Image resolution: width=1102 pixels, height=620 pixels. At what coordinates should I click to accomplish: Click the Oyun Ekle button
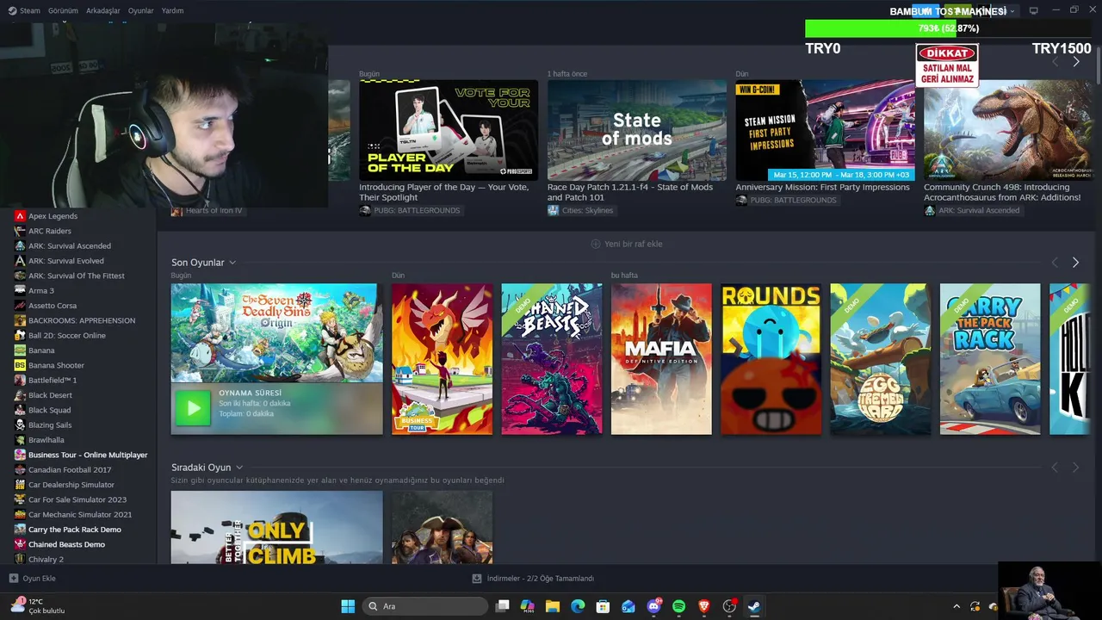33,579
